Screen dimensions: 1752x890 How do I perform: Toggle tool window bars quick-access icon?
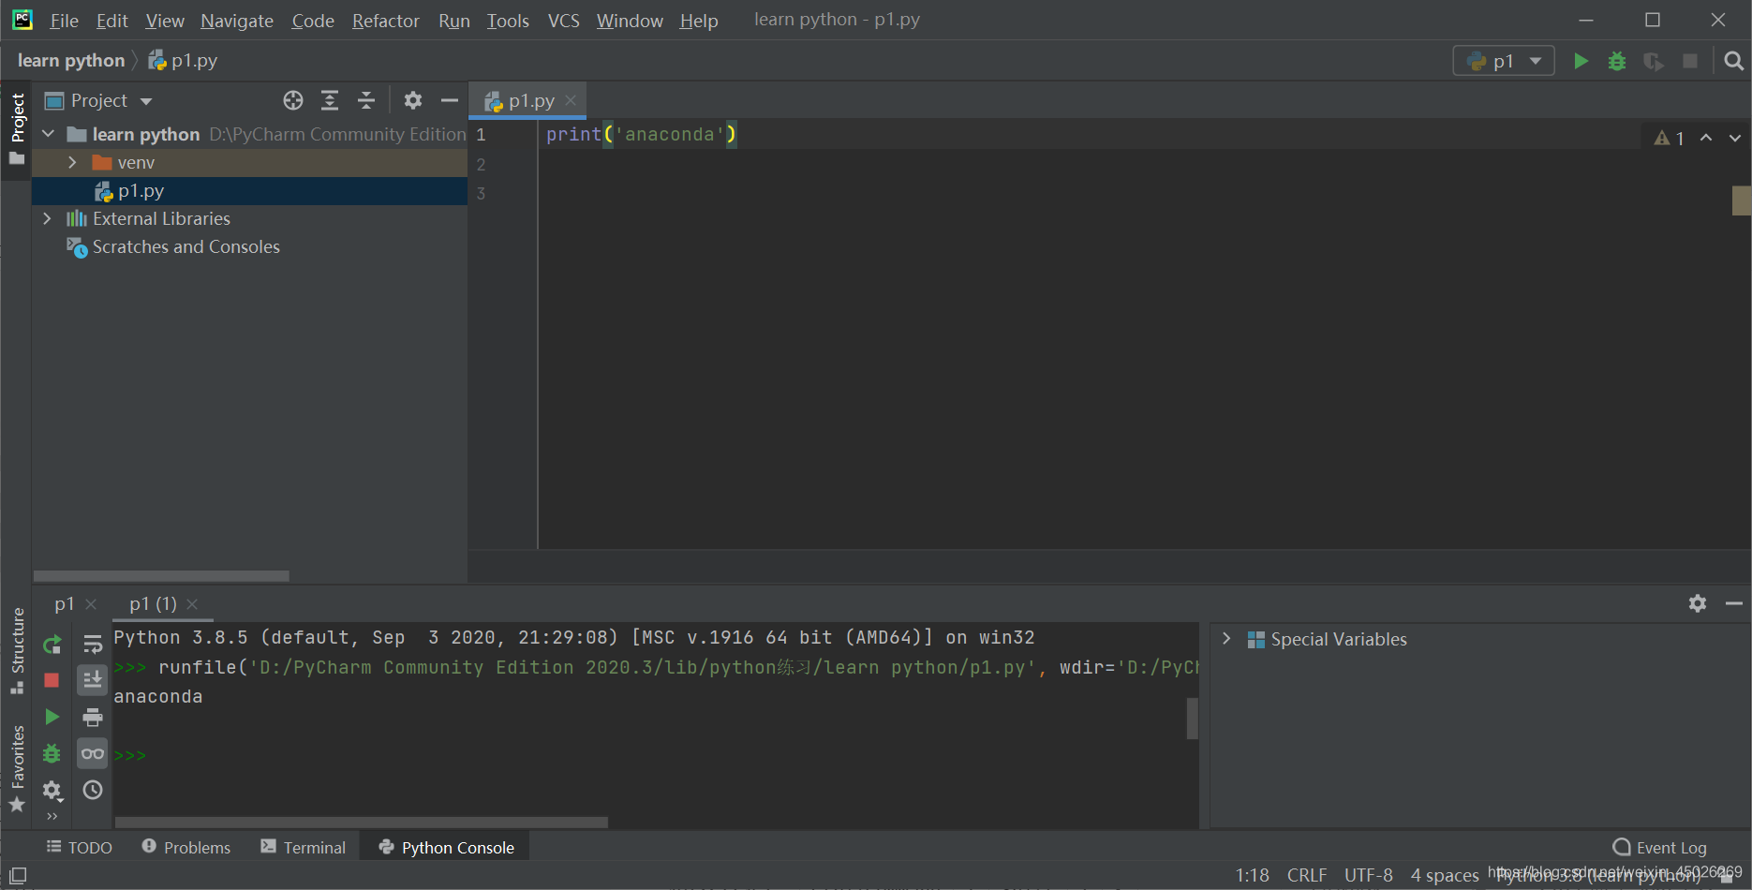(x=18, y=876)
